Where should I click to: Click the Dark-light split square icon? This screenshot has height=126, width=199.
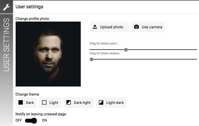click(x=69, y=102)
